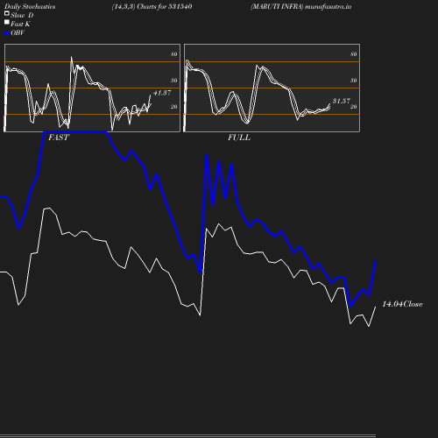Click the 50 axis label in the FAST chart
This screenshot has width=438, height=438.
click(174, 81)
